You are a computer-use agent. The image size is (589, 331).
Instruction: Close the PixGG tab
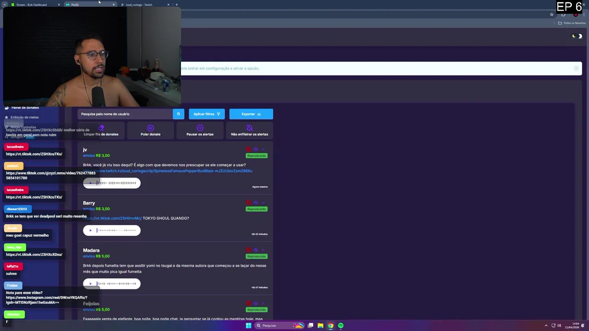tap(114, 5)
